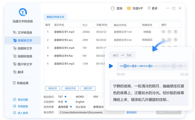Click the 更改路径 link
Screen dimensions: 195x120
click(x=132, y=113)
